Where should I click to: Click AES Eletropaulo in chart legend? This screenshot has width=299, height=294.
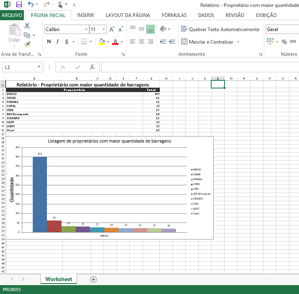[x=201, y=194]
